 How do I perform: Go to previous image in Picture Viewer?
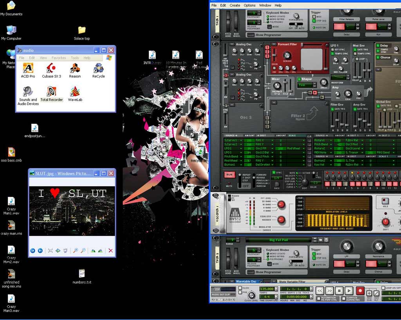click(33, 250)
